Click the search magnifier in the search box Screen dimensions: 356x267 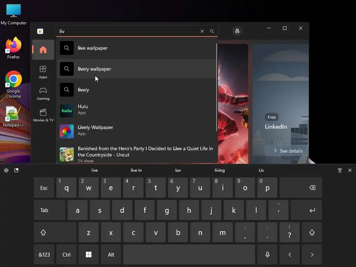(x=212, y=31)
